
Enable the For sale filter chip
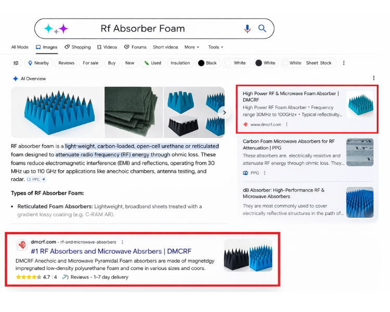(x=90, y=63)
